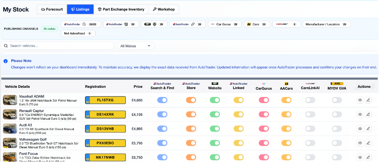
Task: Filter by AutoTrader store channel chip
Action: (x=121, y=24)
